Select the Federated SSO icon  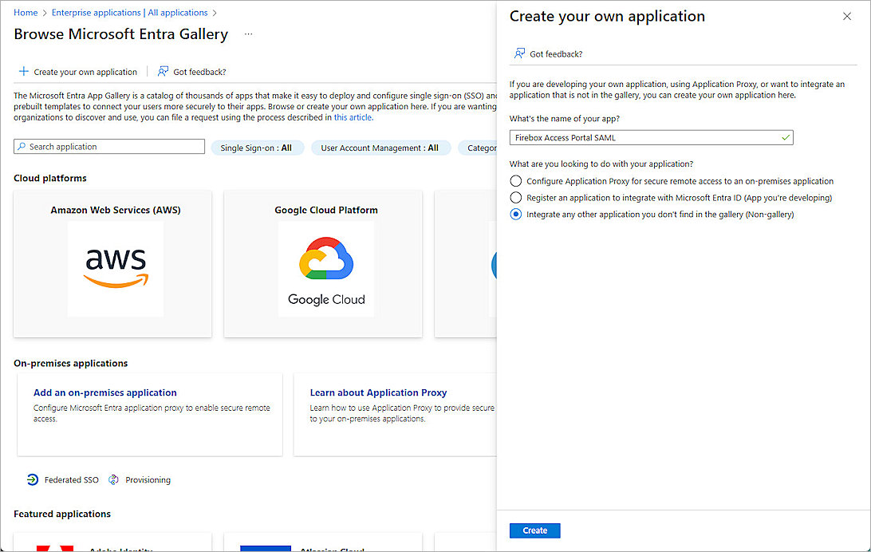[x=32, y=479]
